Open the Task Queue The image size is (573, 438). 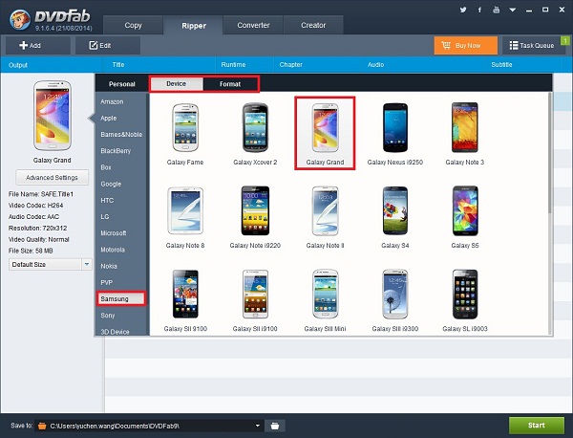(532, 45)
